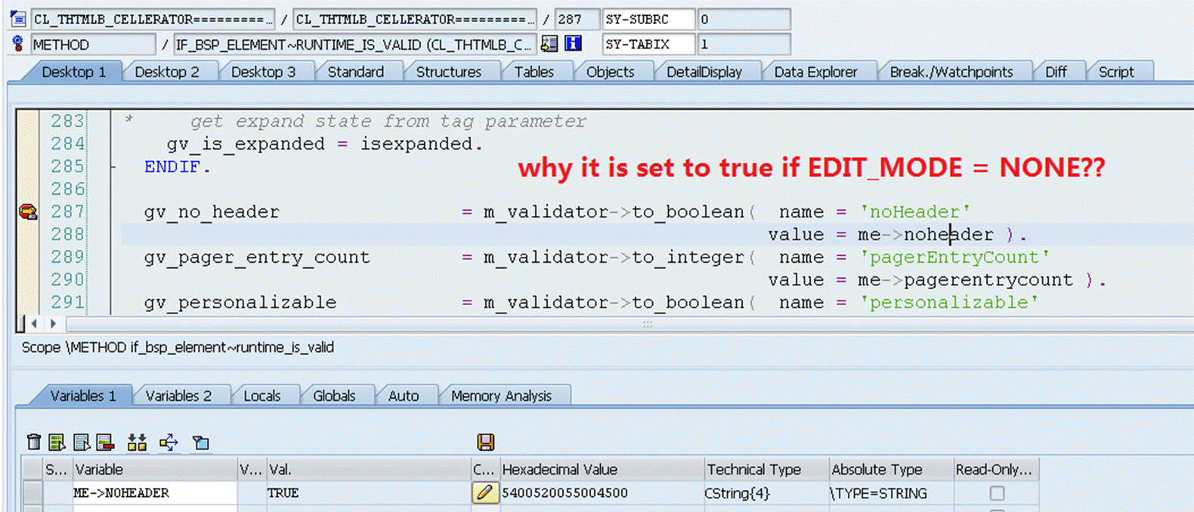Click the gray list icon in variables toolbar
Image resolution: width=1194 pixels, height=512 pixels.
click(x=82, y=442)
